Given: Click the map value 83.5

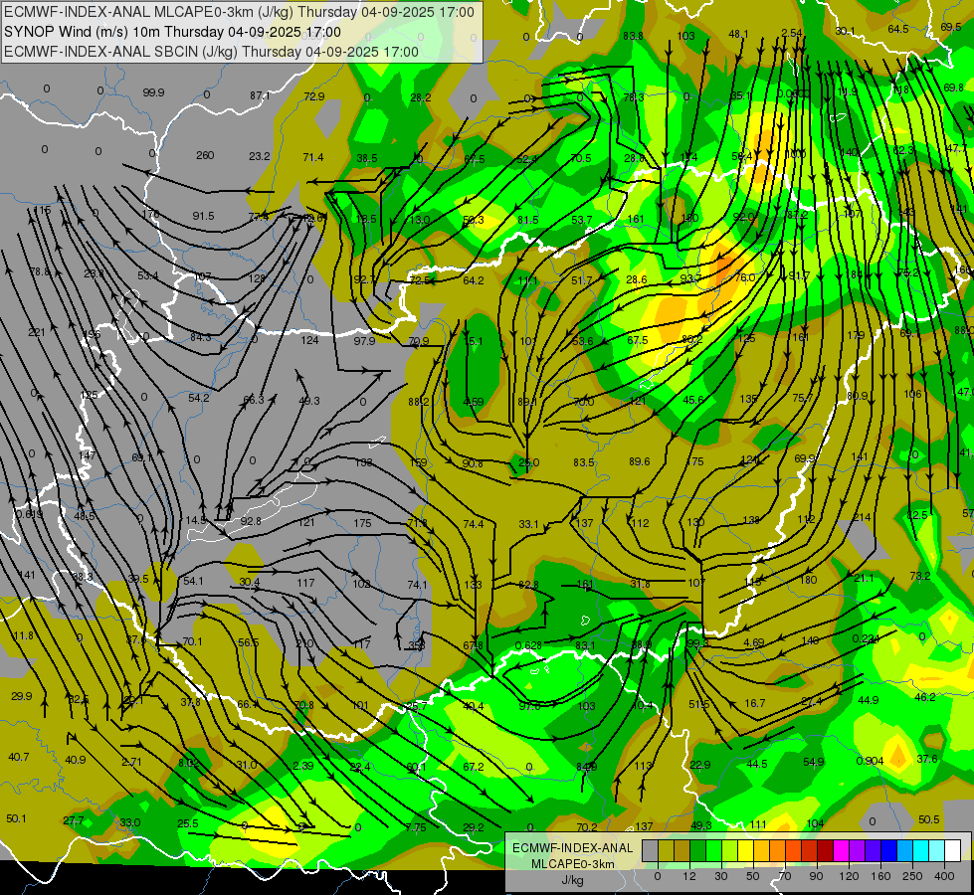Looking at the screenshot, I should [x=584, y=462].
